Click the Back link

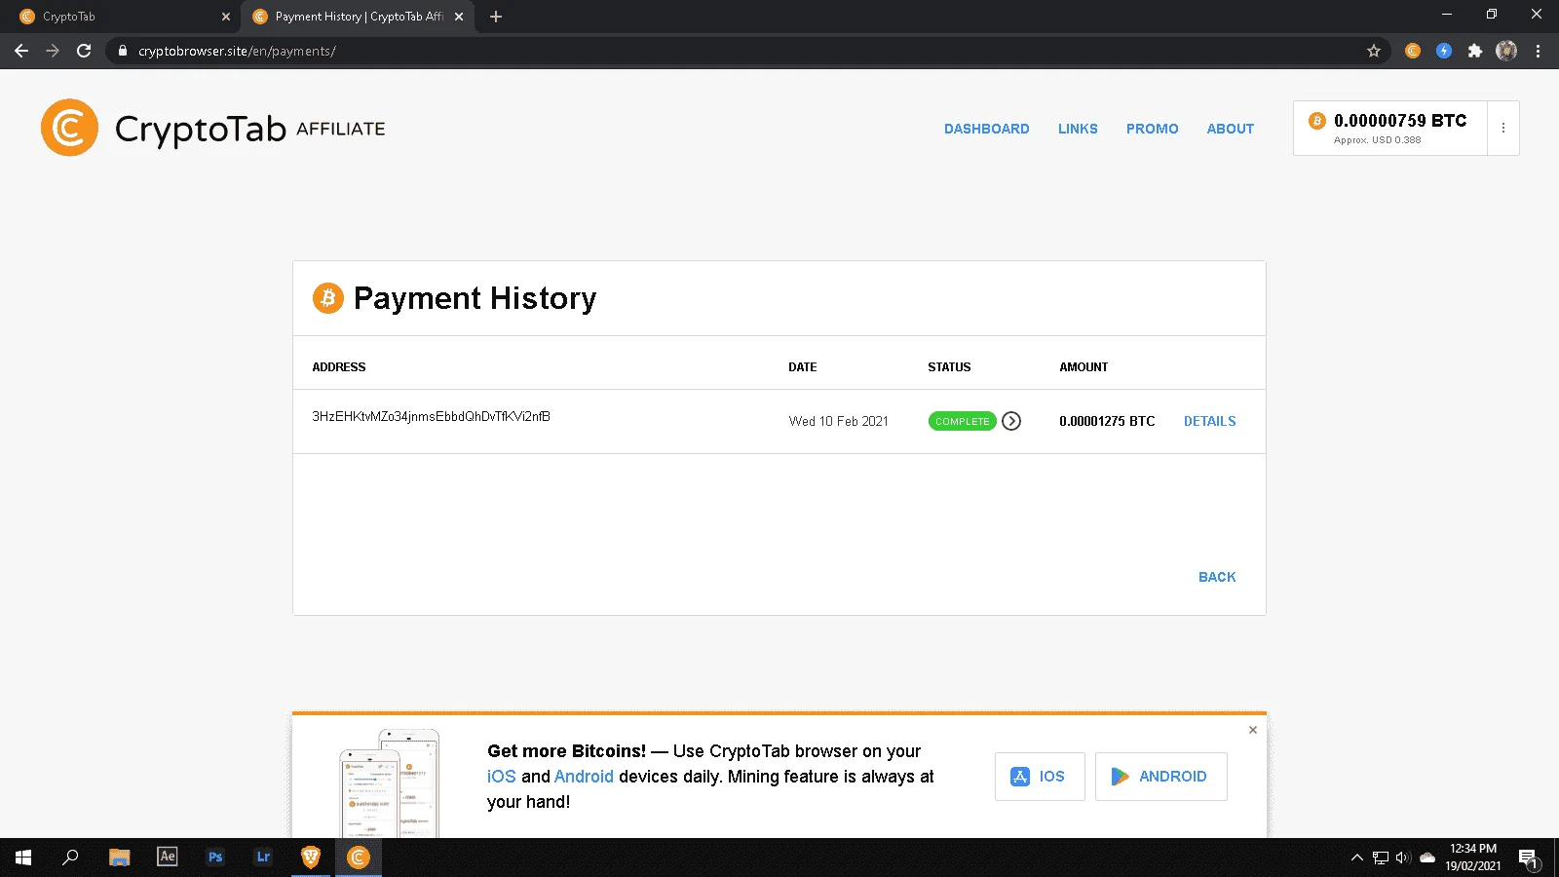click(x=1217, y=577)
